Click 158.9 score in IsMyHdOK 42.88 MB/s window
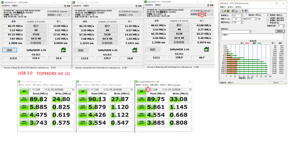This screenshot has height=156, width=299. pyautogui.click(x=179, y=57)
